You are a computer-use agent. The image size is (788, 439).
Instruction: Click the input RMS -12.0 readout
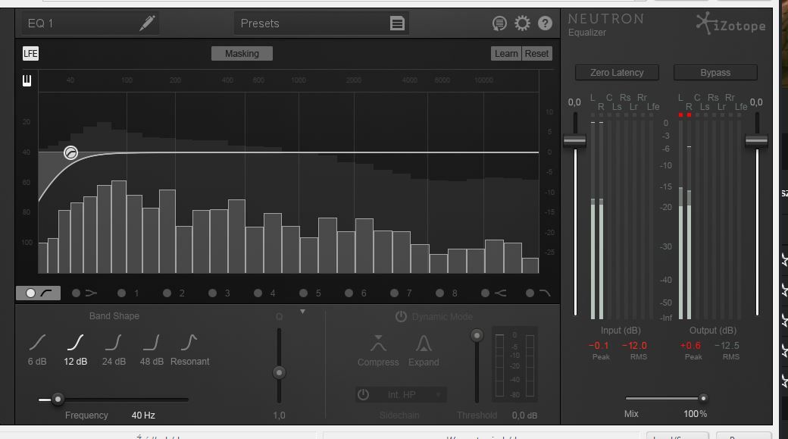point(634,346)
